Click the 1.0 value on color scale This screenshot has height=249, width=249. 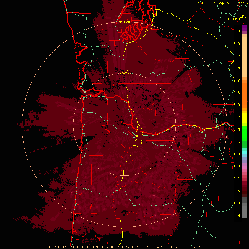point(237,166)
